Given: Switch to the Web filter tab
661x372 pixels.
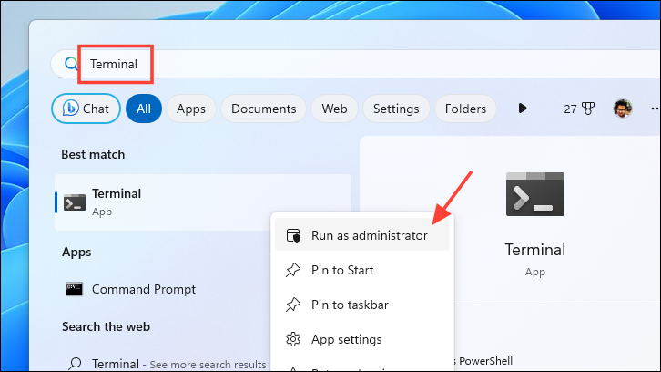Looking at the screenshot, I should click(334, 108).
